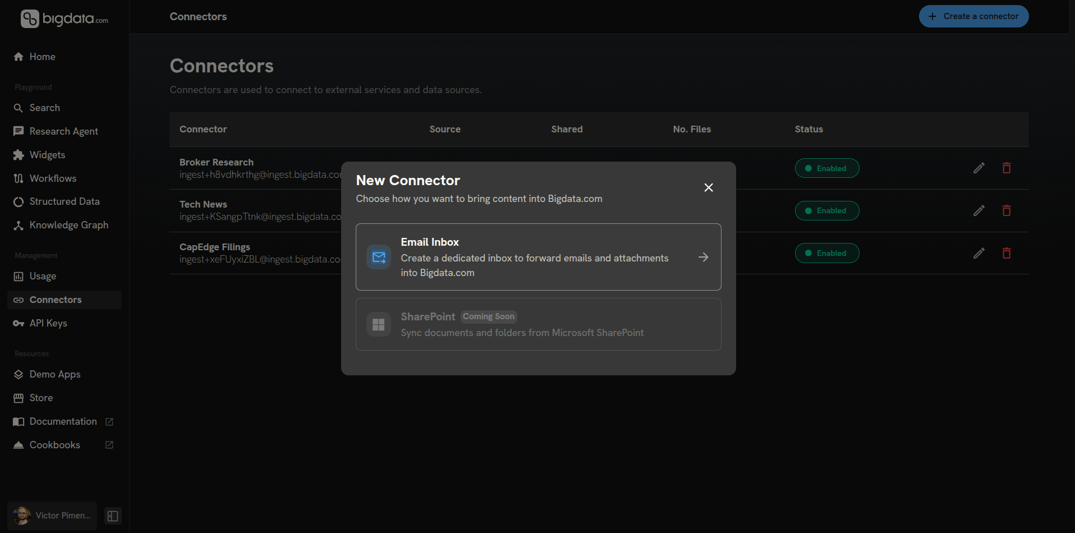Click the Store storefront icon
This screenshot has height=533, width=1075.
19,398
